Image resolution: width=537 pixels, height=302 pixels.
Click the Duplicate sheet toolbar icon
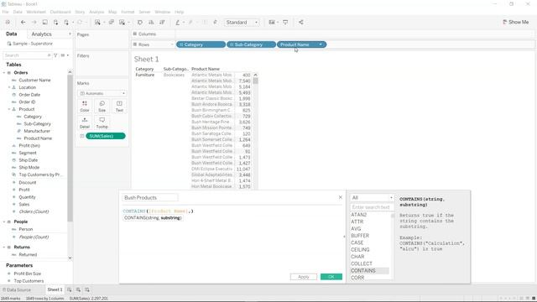[x=112, y=23]
